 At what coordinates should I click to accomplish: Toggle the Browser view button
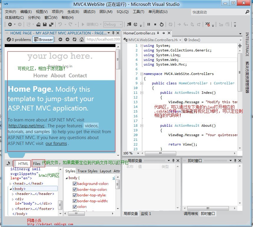click(x=43, y=39)
